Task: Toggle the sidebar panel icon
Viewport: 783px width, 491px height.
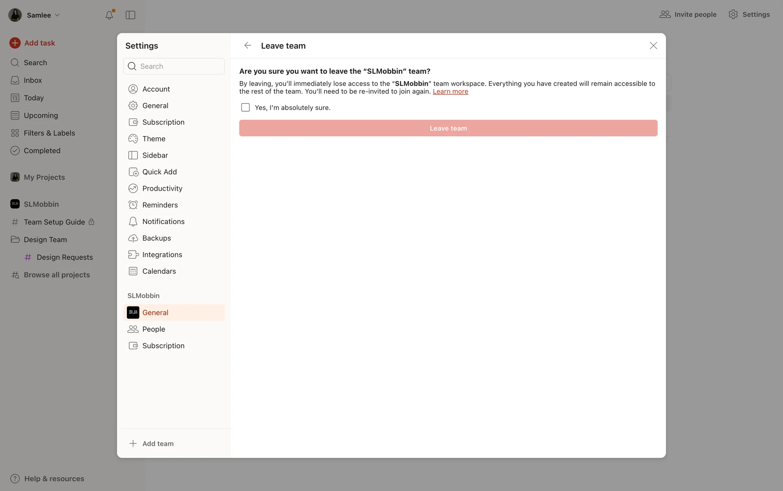Action: pos(130,15)
